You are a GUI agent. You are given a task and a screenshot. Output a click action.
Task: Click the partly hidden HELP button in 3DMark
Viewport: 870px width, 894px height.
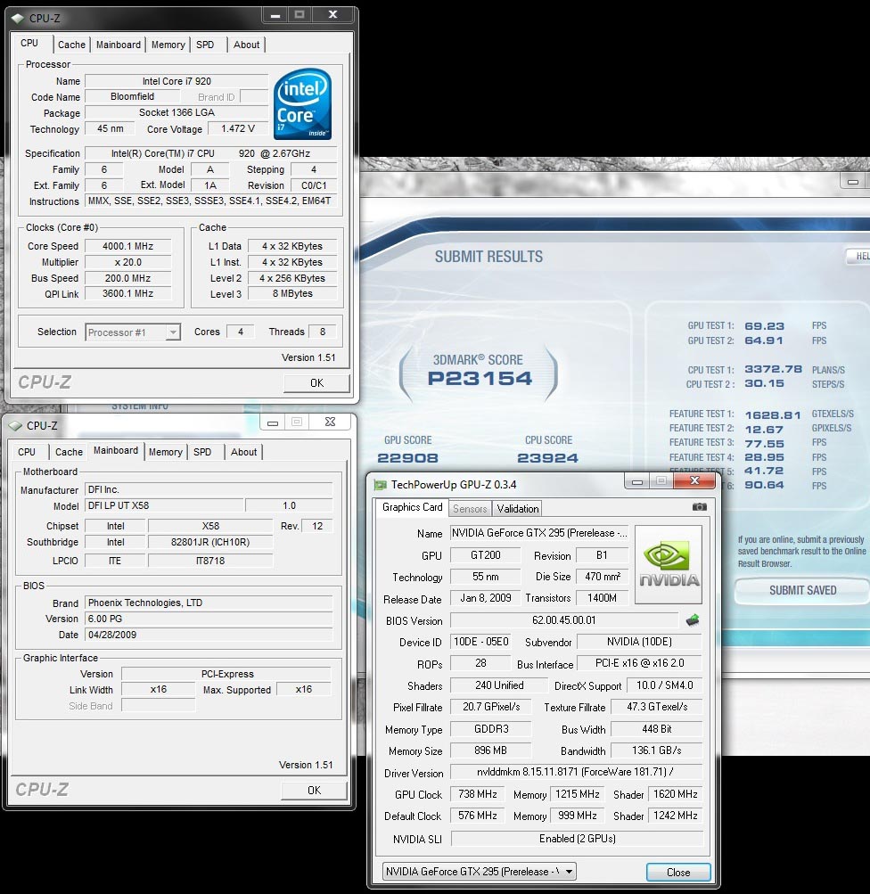pos(858,256)
